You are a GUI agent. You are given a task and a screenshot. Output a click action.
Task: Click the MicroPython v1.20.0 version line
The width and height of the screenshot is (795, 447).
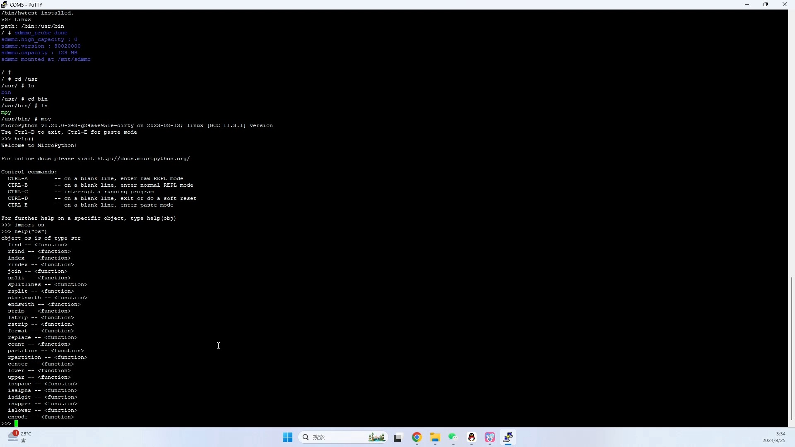point(137,126)
